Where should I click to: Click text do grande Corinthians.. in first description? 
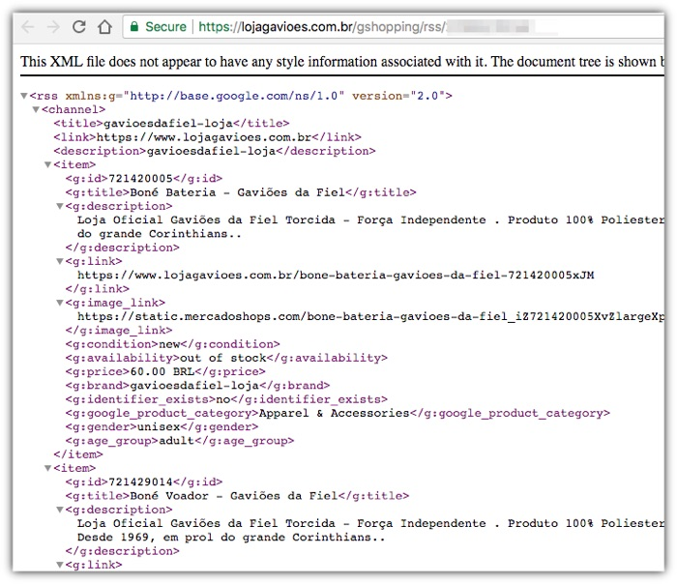pyautogui.click(x=160, y=234)
